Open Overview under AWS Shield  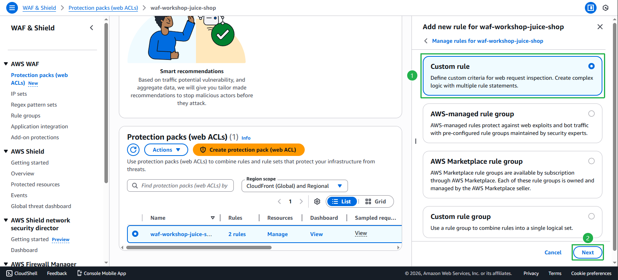(23, 173)
